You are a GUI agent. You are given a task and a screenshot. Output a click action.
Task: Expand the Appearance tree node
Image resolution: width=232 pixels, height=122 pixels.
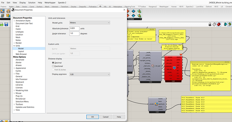click(x=14, y=68)
